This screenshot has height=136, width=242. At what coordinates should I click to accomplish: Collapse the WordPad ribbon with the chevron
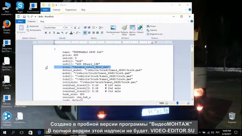[x=188, y=21]
